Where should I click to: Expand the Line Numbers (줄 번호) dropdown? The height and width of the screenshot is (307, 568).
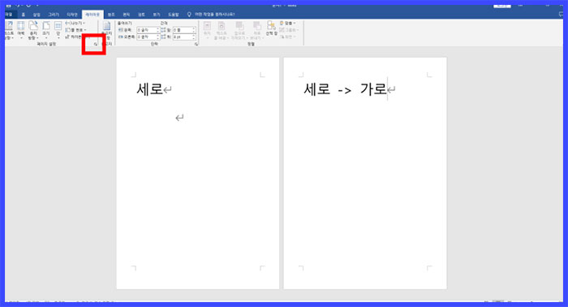point(75,30)
